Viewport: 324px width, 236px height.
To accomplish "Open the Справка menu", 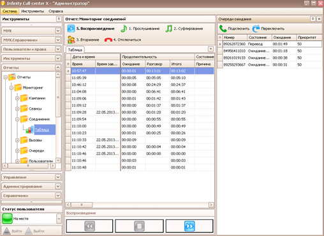I will point(55,11).
